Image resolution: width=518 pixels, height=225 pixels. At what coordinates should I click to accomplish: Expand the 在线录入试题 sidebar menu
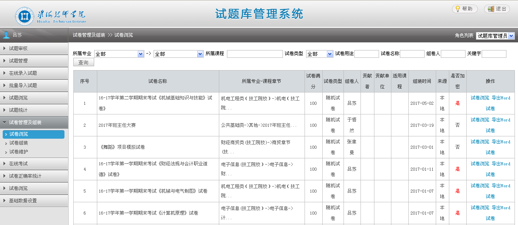coord(34,73)
